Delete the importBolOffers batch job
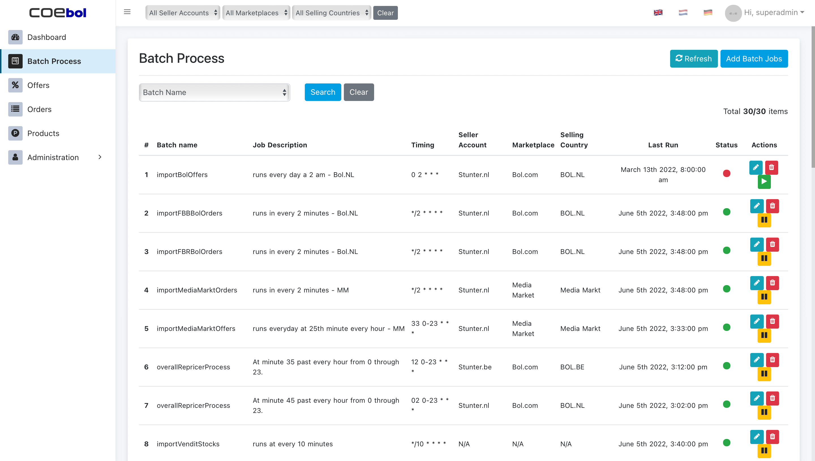Image resolution: width=815 pixels, height=461 pixels. click(772, 167)
